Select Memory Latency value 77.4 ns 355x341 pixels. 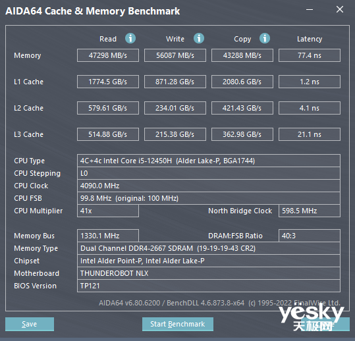click(x=310, y=55)
